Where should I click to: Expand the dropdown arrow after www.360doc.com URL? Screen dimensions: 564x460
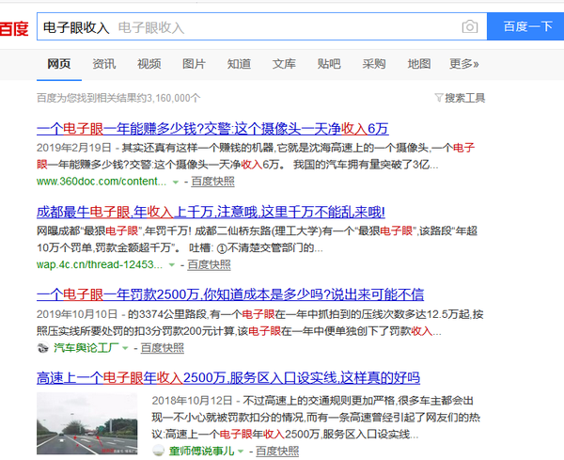[174, 182]
